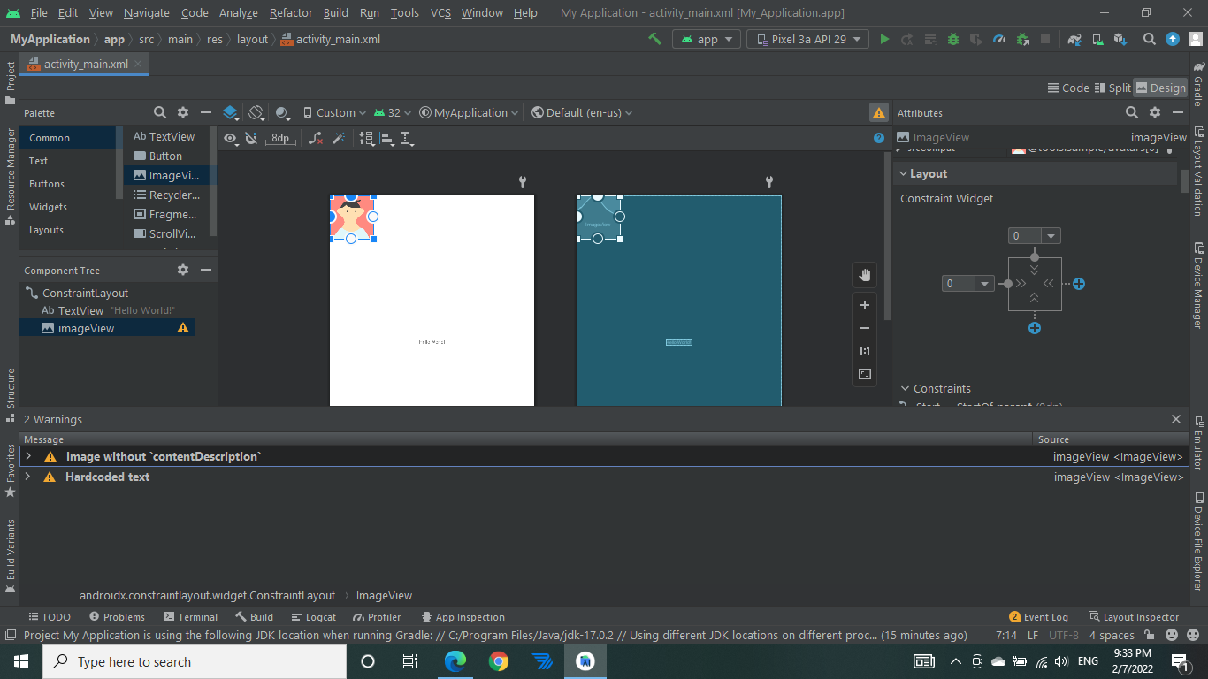Open the Align tools icon

pos(387,138)
